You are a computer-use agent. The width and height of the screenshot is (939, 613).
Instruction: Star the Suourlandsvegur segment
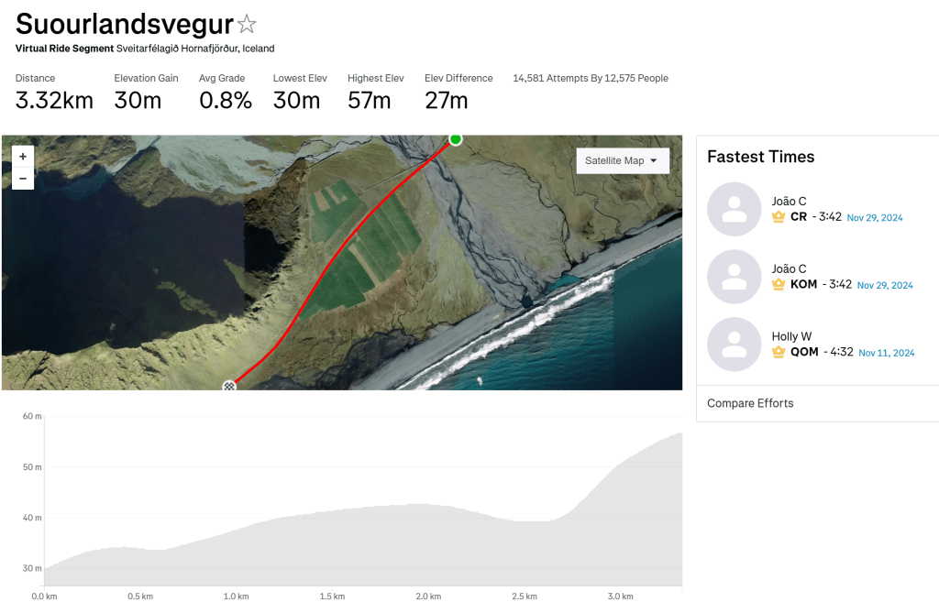tap(247, 25)
